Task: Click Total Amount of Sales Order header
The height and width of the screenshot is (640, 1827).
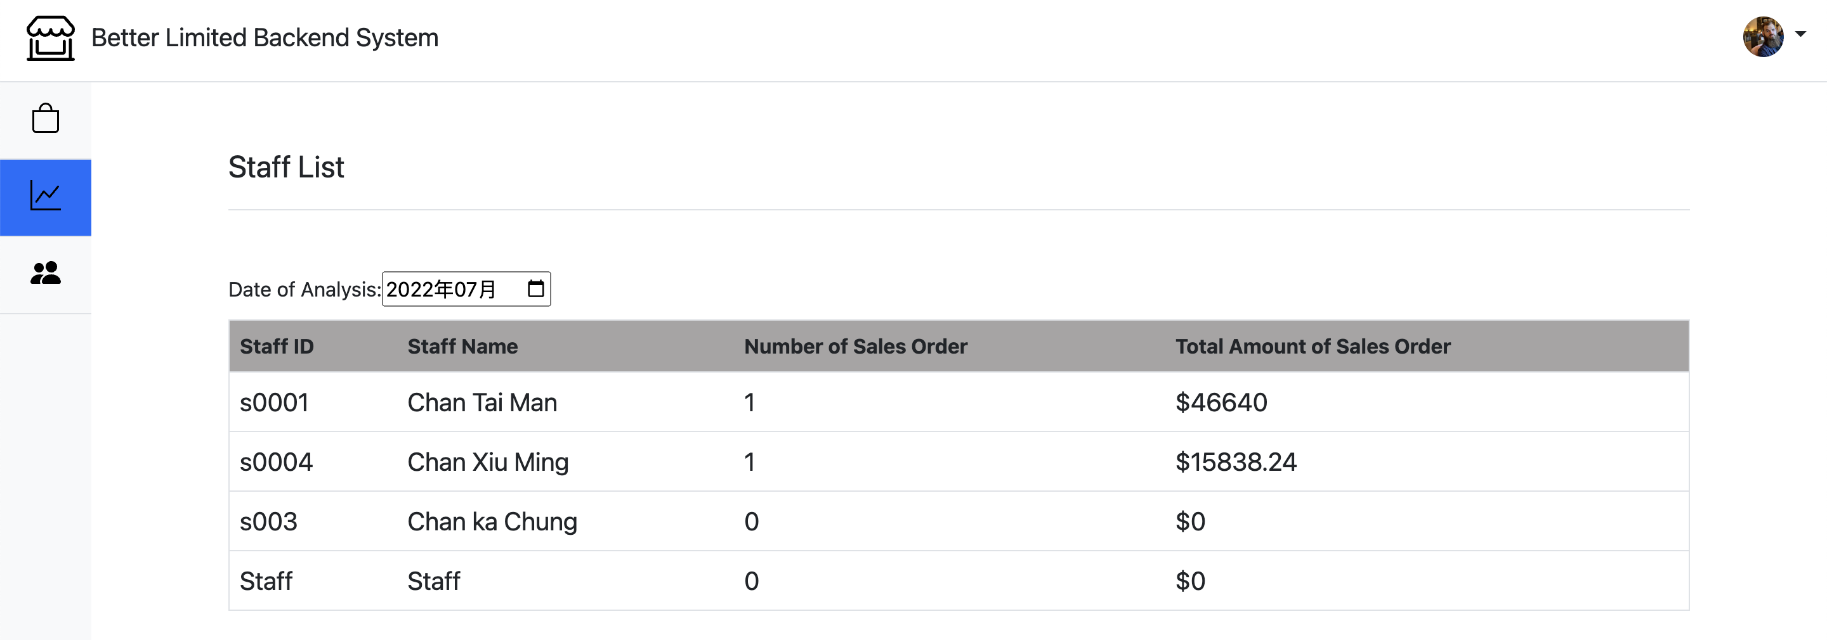Action: (1313, 347)
